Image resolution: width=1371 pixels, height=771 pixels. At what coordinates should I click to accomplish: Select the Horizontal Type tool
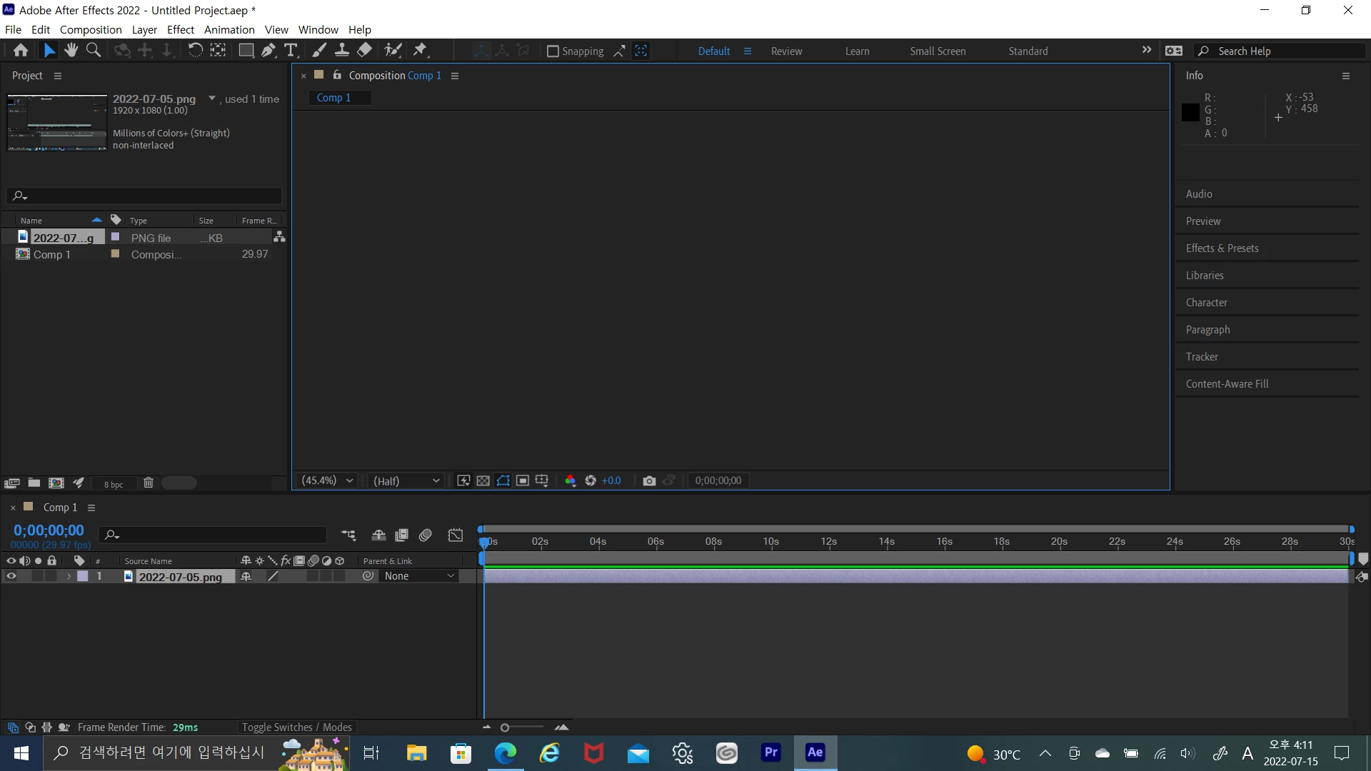[291, 50]
